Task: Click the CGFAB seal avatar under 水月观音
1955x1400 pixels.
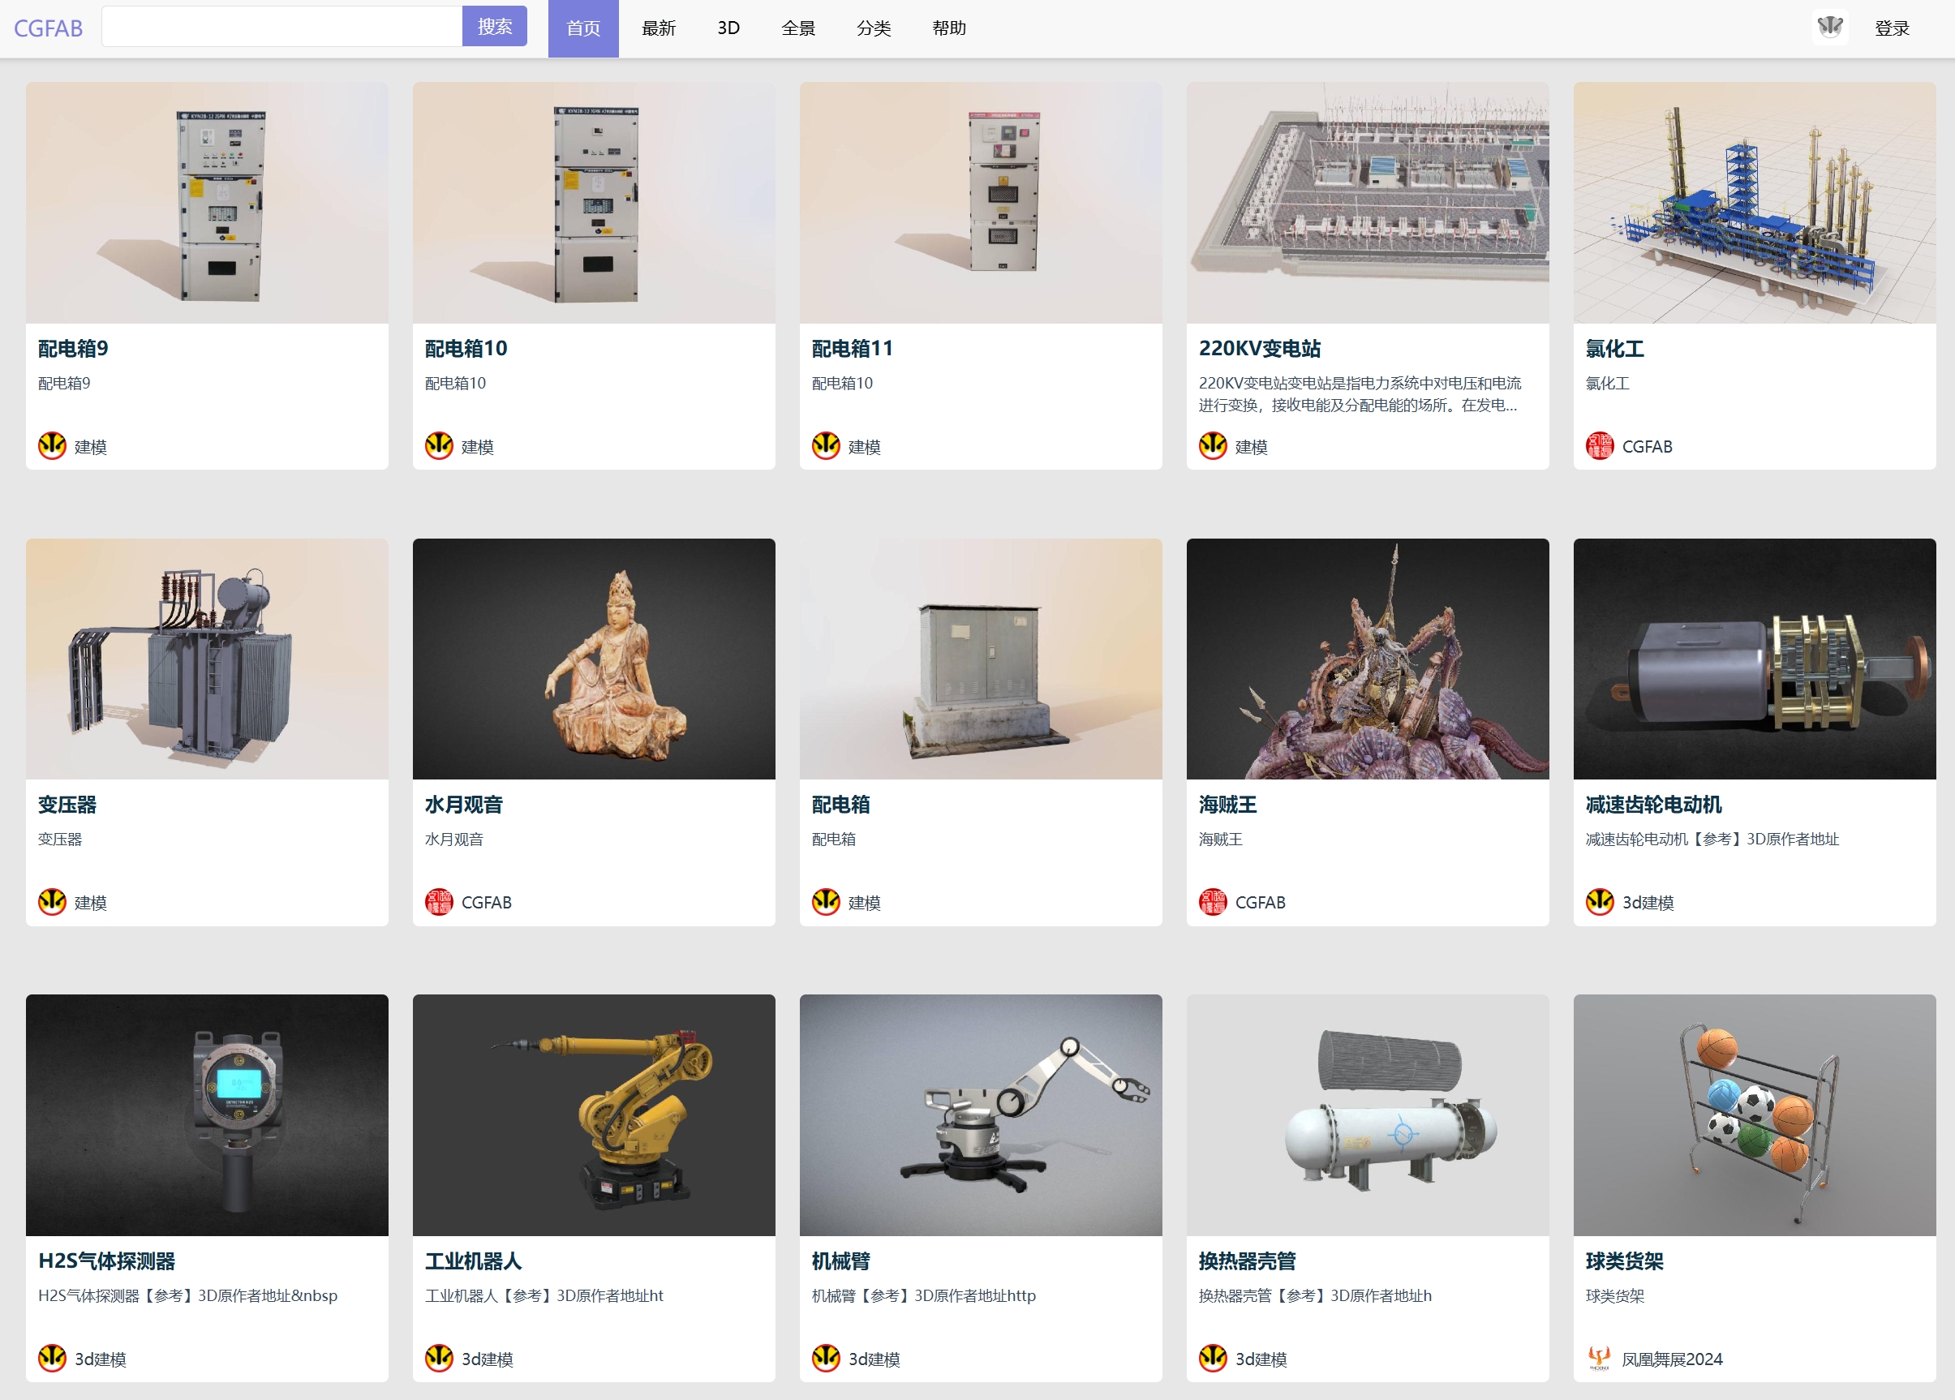Action: (440, 902)
